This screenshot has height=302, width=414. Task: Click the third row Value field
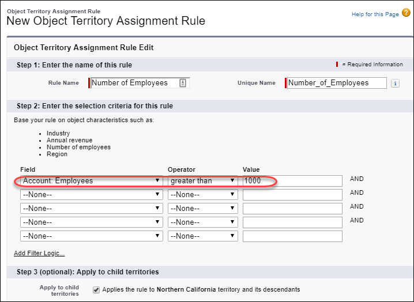click(x=292, y=208)
